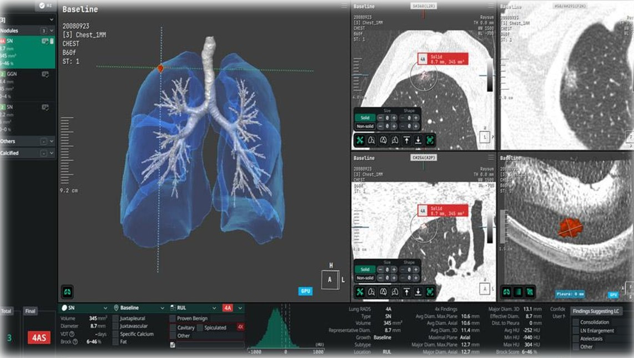Click the grayscale window bar in the sagittal viewport
This screenshot has width=634, height=358.
click(x=490, y=75)
